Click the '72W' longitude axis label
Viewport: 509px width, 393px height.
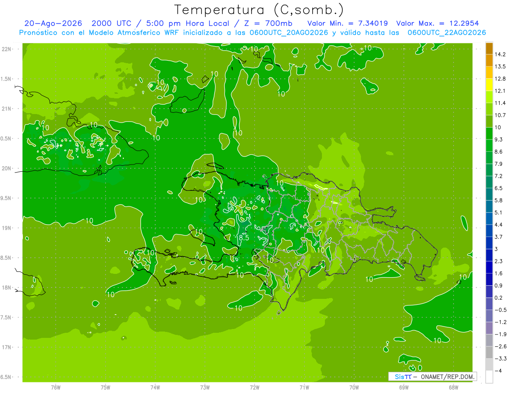pyautogui.click(x=255, y=387)
